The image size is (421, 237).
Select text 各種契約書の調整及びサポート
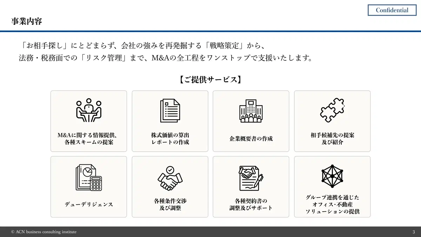tap(251, 204)
